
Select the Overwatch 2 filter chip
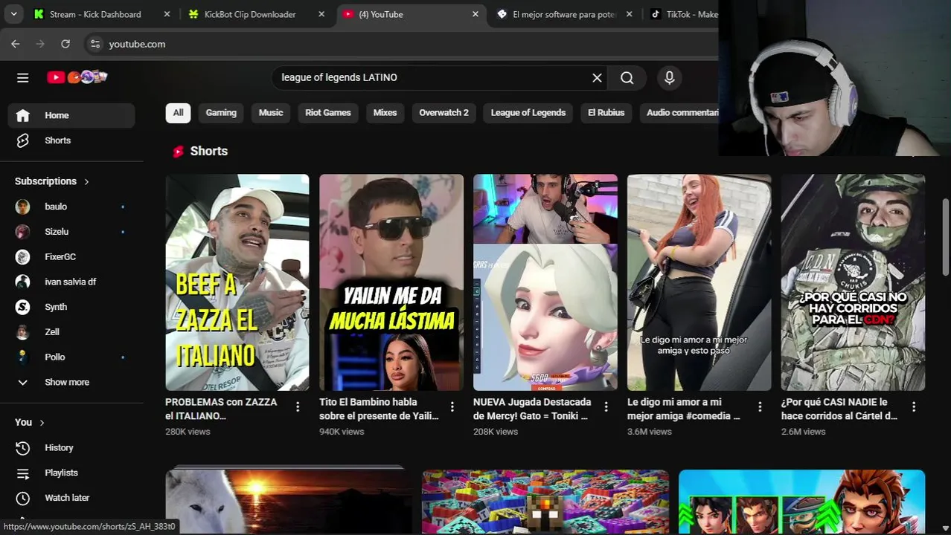(x=444, y=113)
